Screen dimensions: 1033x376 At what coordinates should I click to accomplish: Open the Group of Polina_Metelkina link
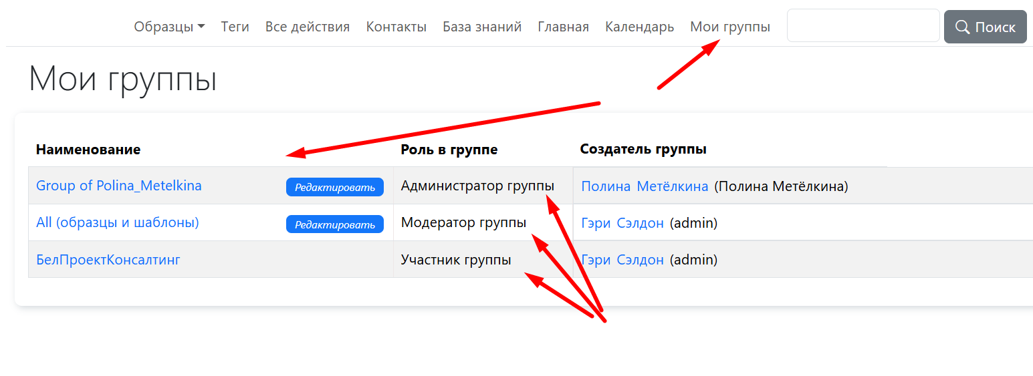[x=118, y=186]
